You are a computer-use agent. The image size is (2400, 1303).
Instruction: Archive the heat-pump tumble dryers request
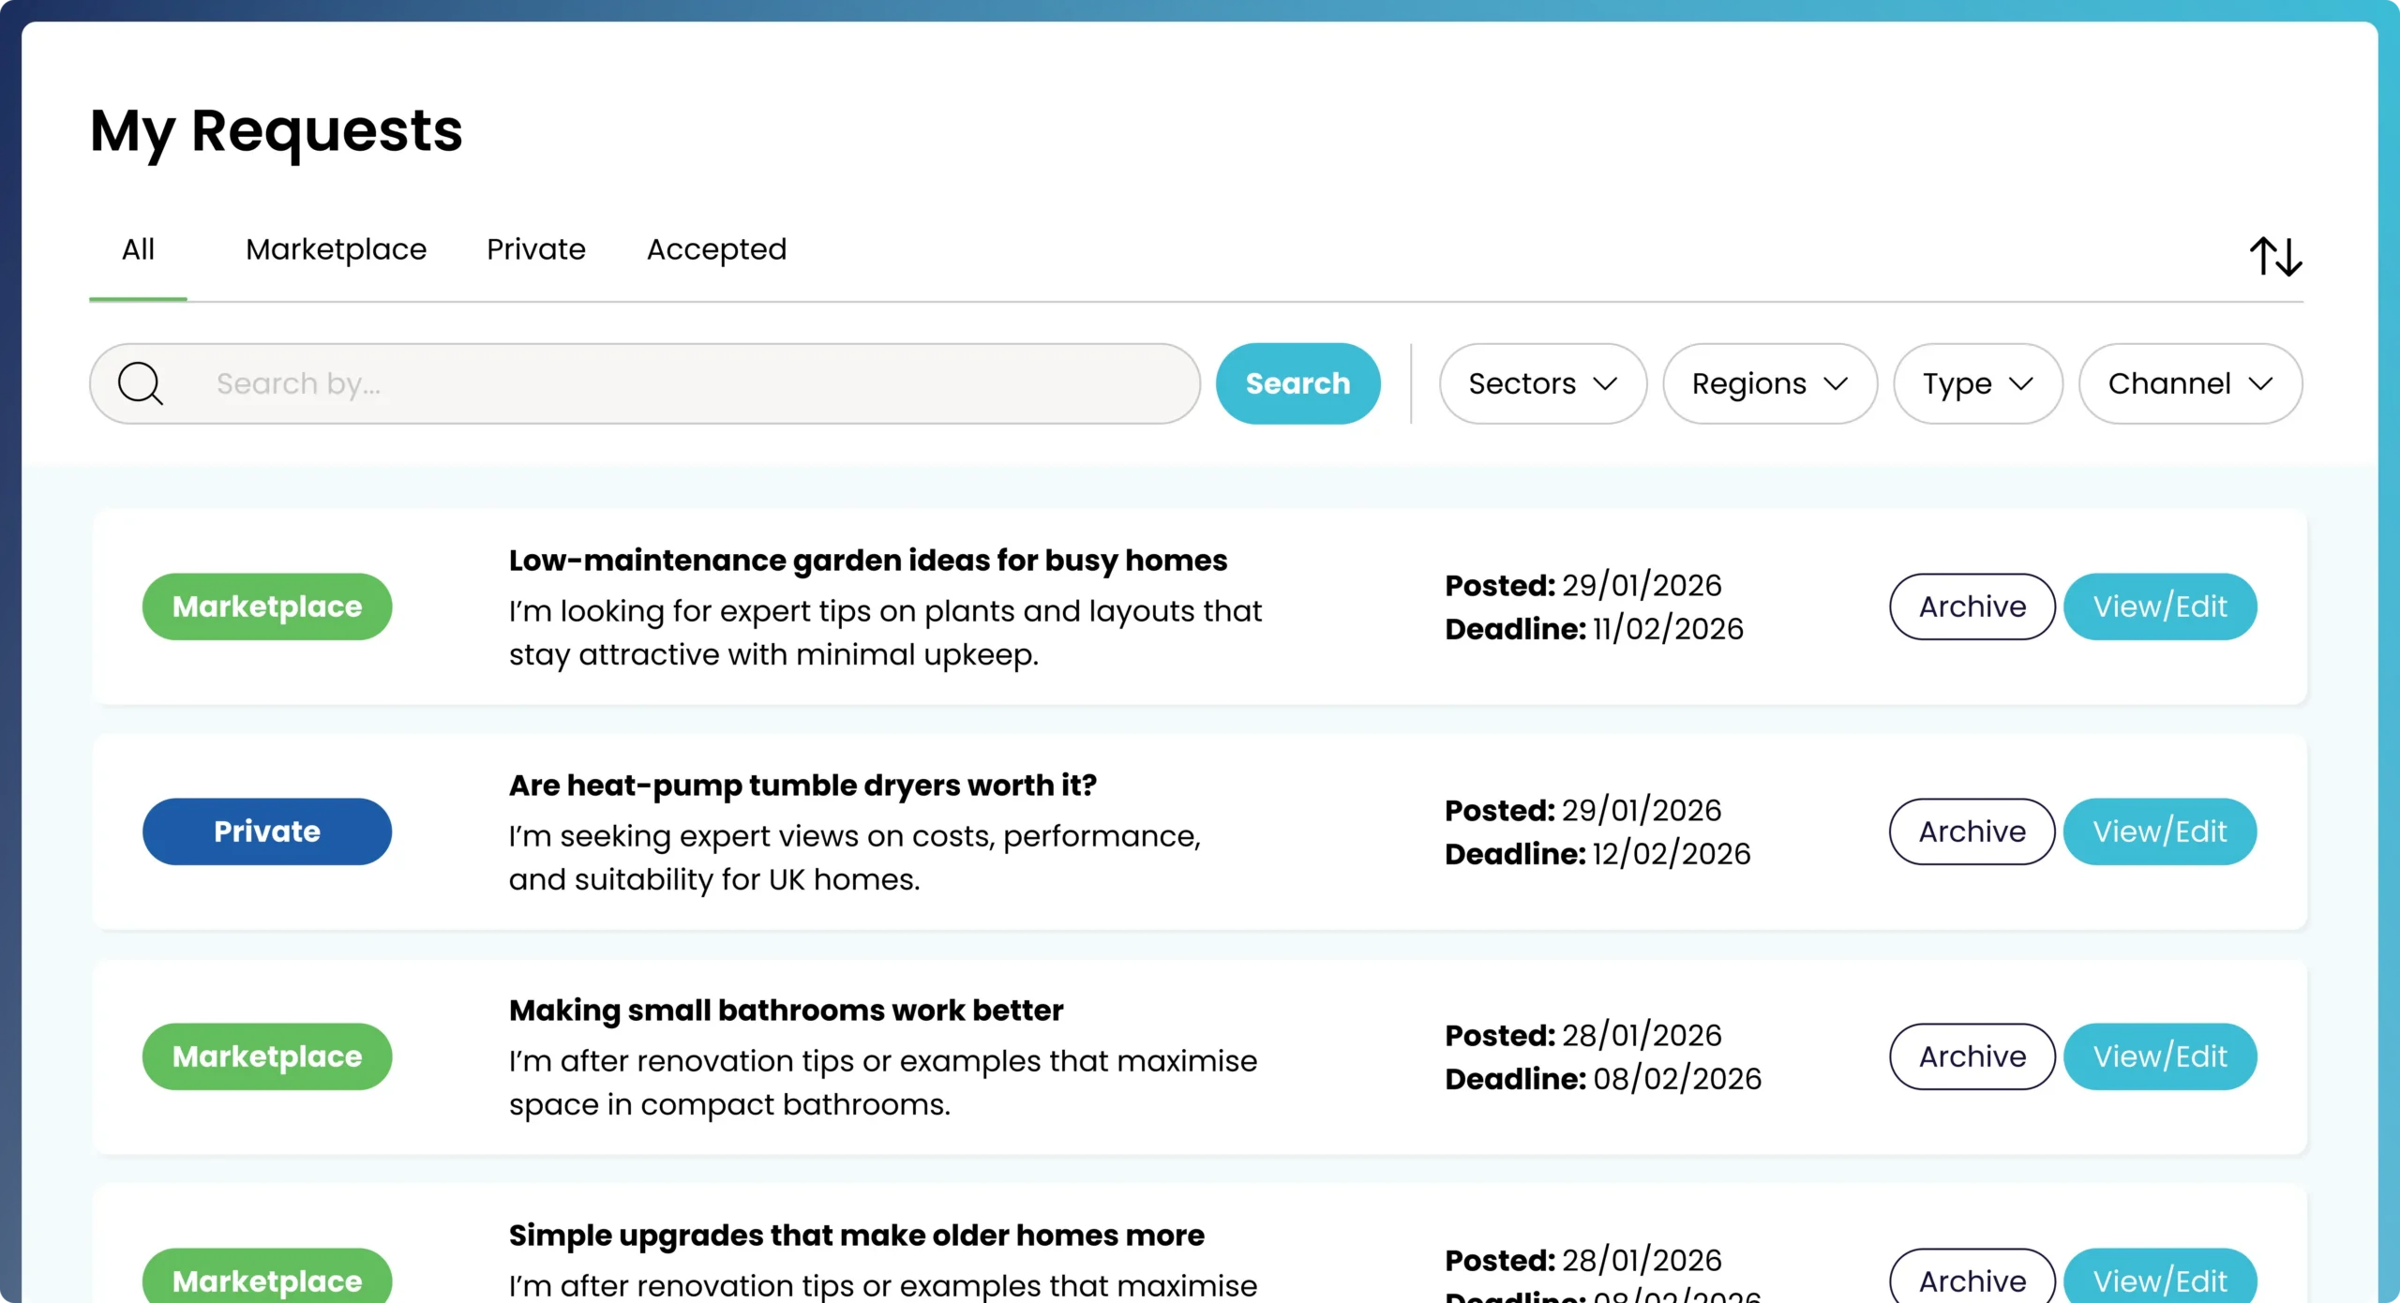click(x=1972, y=831)
